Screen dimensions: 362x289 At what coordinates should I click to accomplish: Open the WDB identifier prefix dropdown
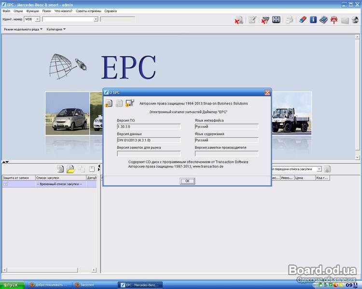(x=32, y=19)
